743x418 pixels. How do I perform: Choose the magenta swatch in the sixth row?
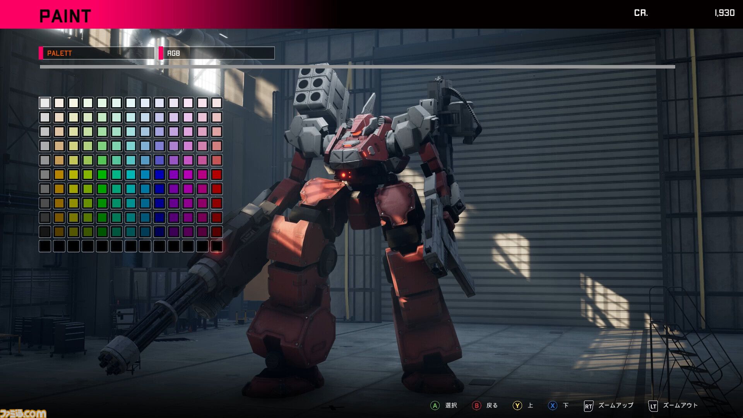(188, 174)
